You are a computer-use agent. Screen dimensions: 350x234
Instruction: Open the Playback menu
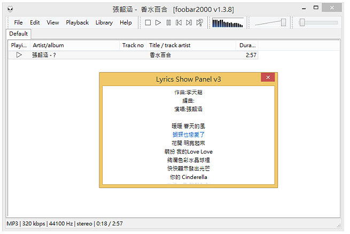pyautogui.click(x=77, y=22)
